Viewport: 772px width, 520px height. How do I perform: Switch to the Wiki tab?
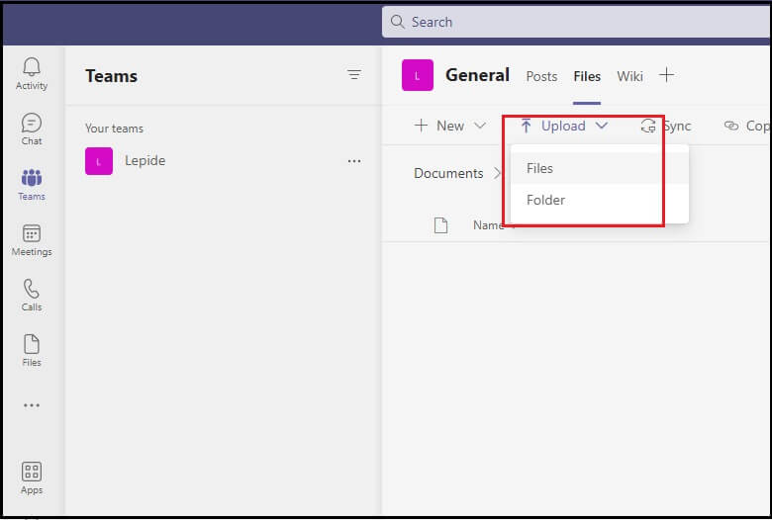point(629,76)
